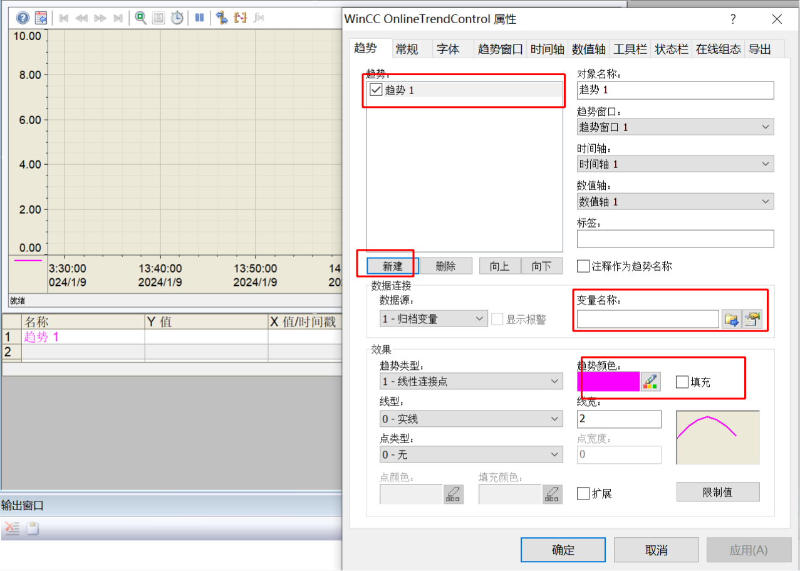Viewport: 800px width, 571px height.
Task: Expand the 趋势类型 combo box
Action: tap(554, 381)
